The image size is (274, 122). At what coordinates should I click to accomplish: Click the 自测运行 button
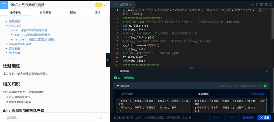tap(248, 118)
